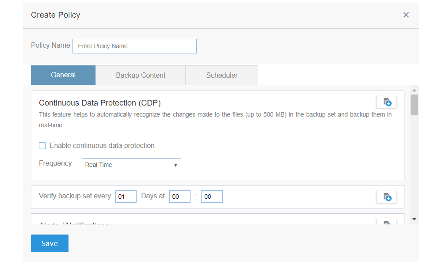Viewport: 442px width, 265px height.
Task: Click the add-file icon in the Verify backup row
Action: coord(386,197)
